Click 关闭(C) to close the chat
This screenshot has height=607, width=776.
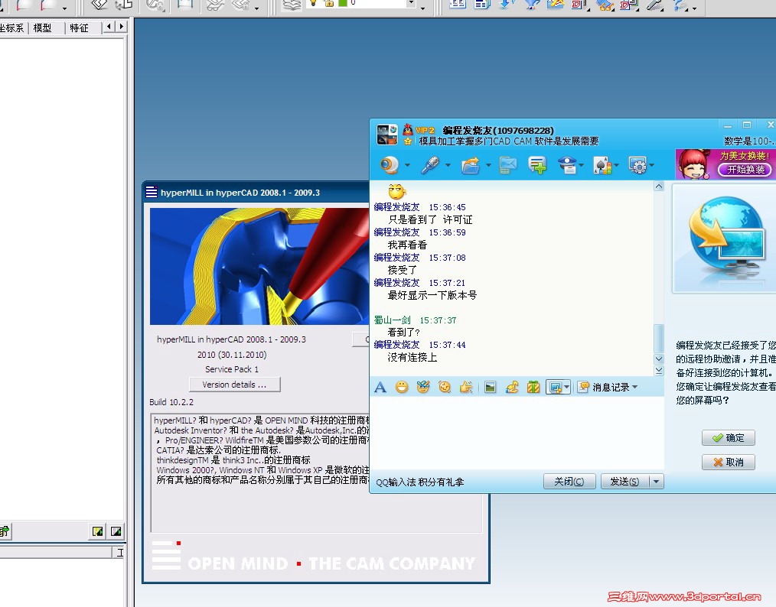pos(569,482)
